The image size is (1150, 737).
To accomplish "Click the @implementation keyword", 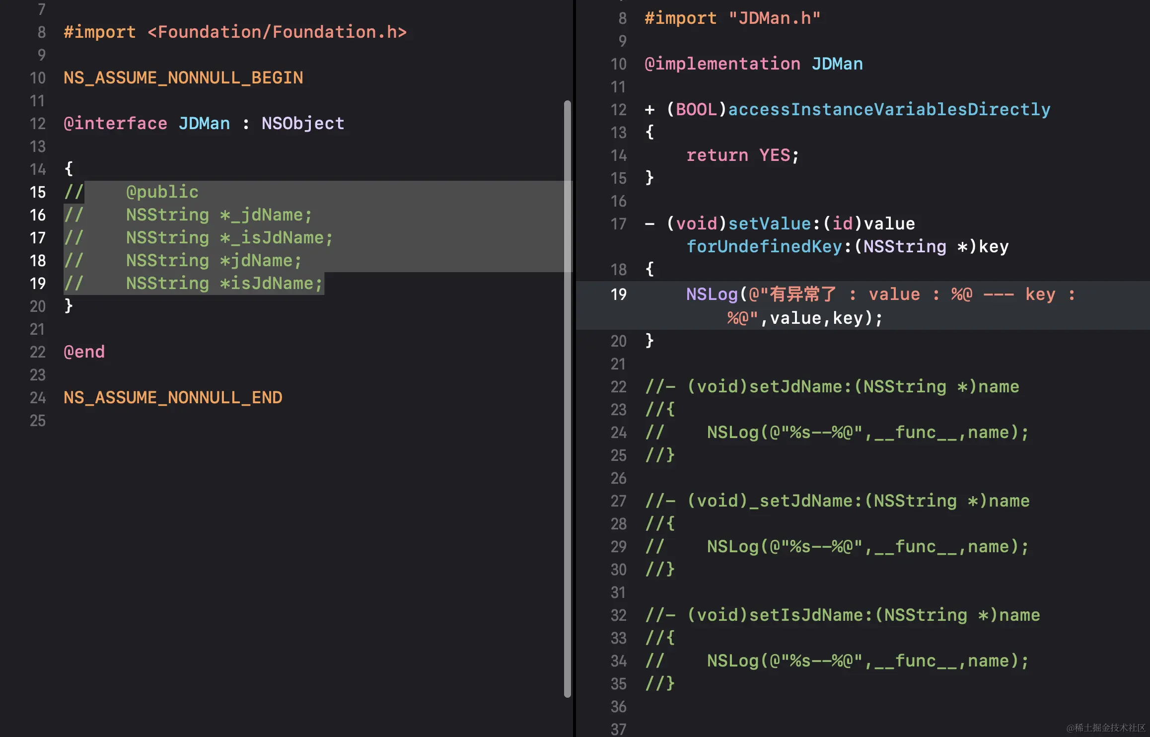I will 722,64.
